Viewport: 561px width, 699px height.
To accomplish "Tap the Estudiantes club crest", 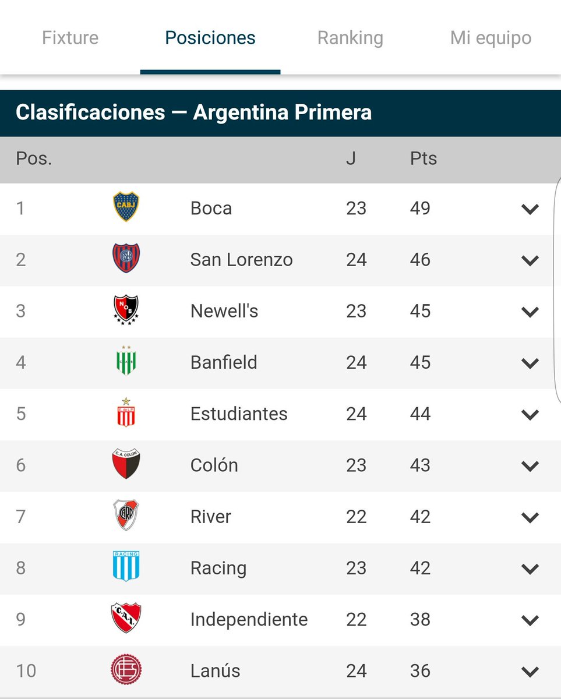I will coord(126,412).
